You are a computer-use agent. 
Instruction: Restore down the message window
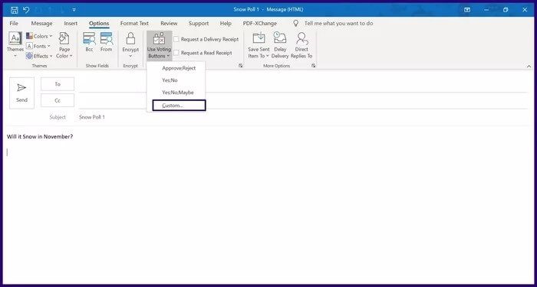506,10
